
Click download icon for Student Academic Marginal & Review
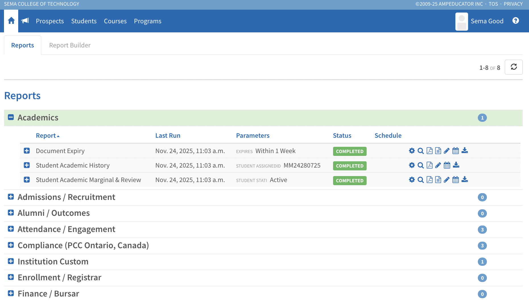coord(464,180)
